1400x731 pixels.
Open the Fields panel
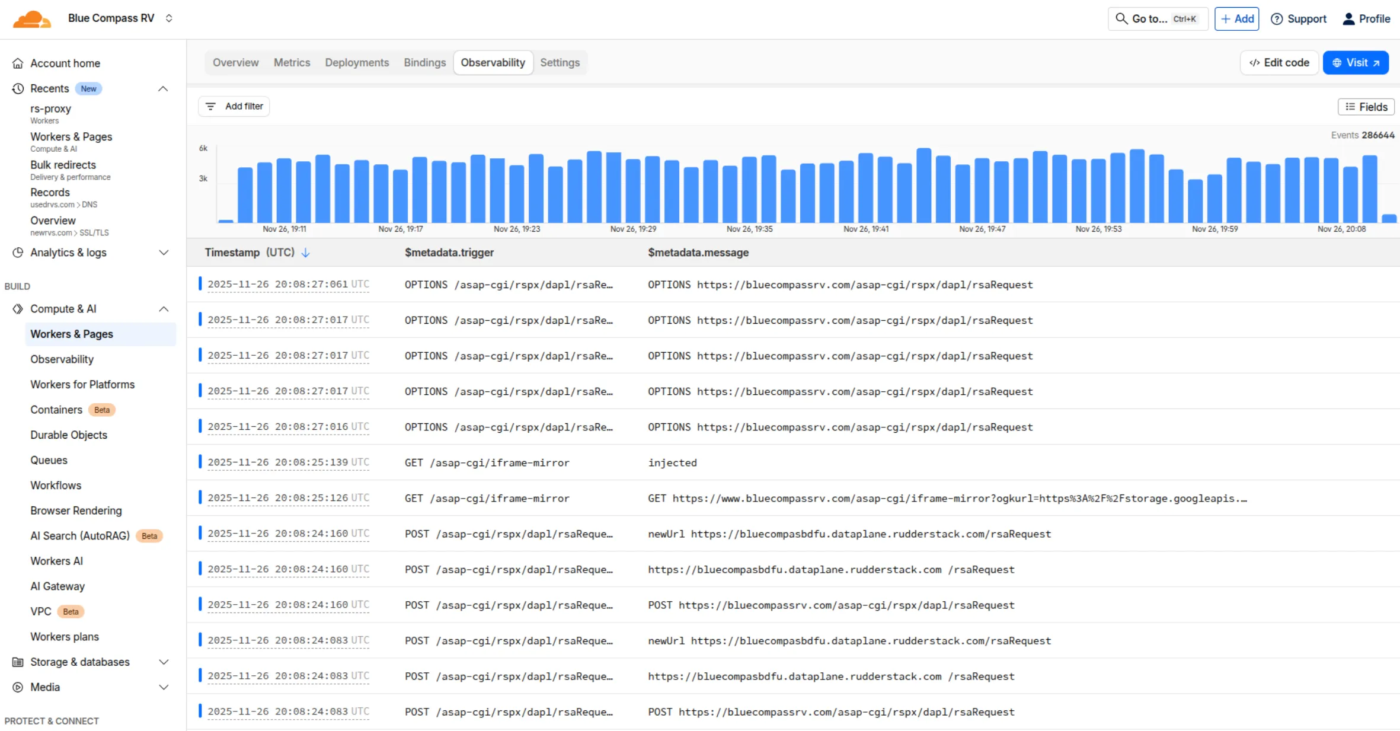[x=1366, y=107]
